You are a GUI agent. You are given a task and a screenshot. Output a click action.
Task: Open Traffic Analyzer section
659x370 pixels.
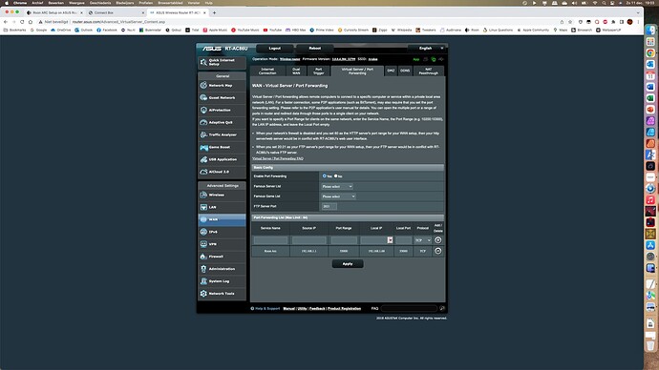point(222,134)
